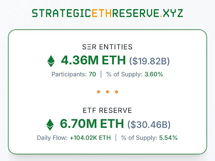215x161 pixels.
Task: Click the first orange dot separator
Action: tap(99, 92)
